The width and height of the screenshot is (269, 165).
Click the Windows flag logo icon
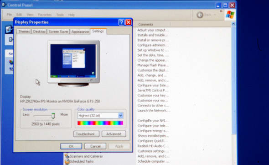tap(230, 15)
